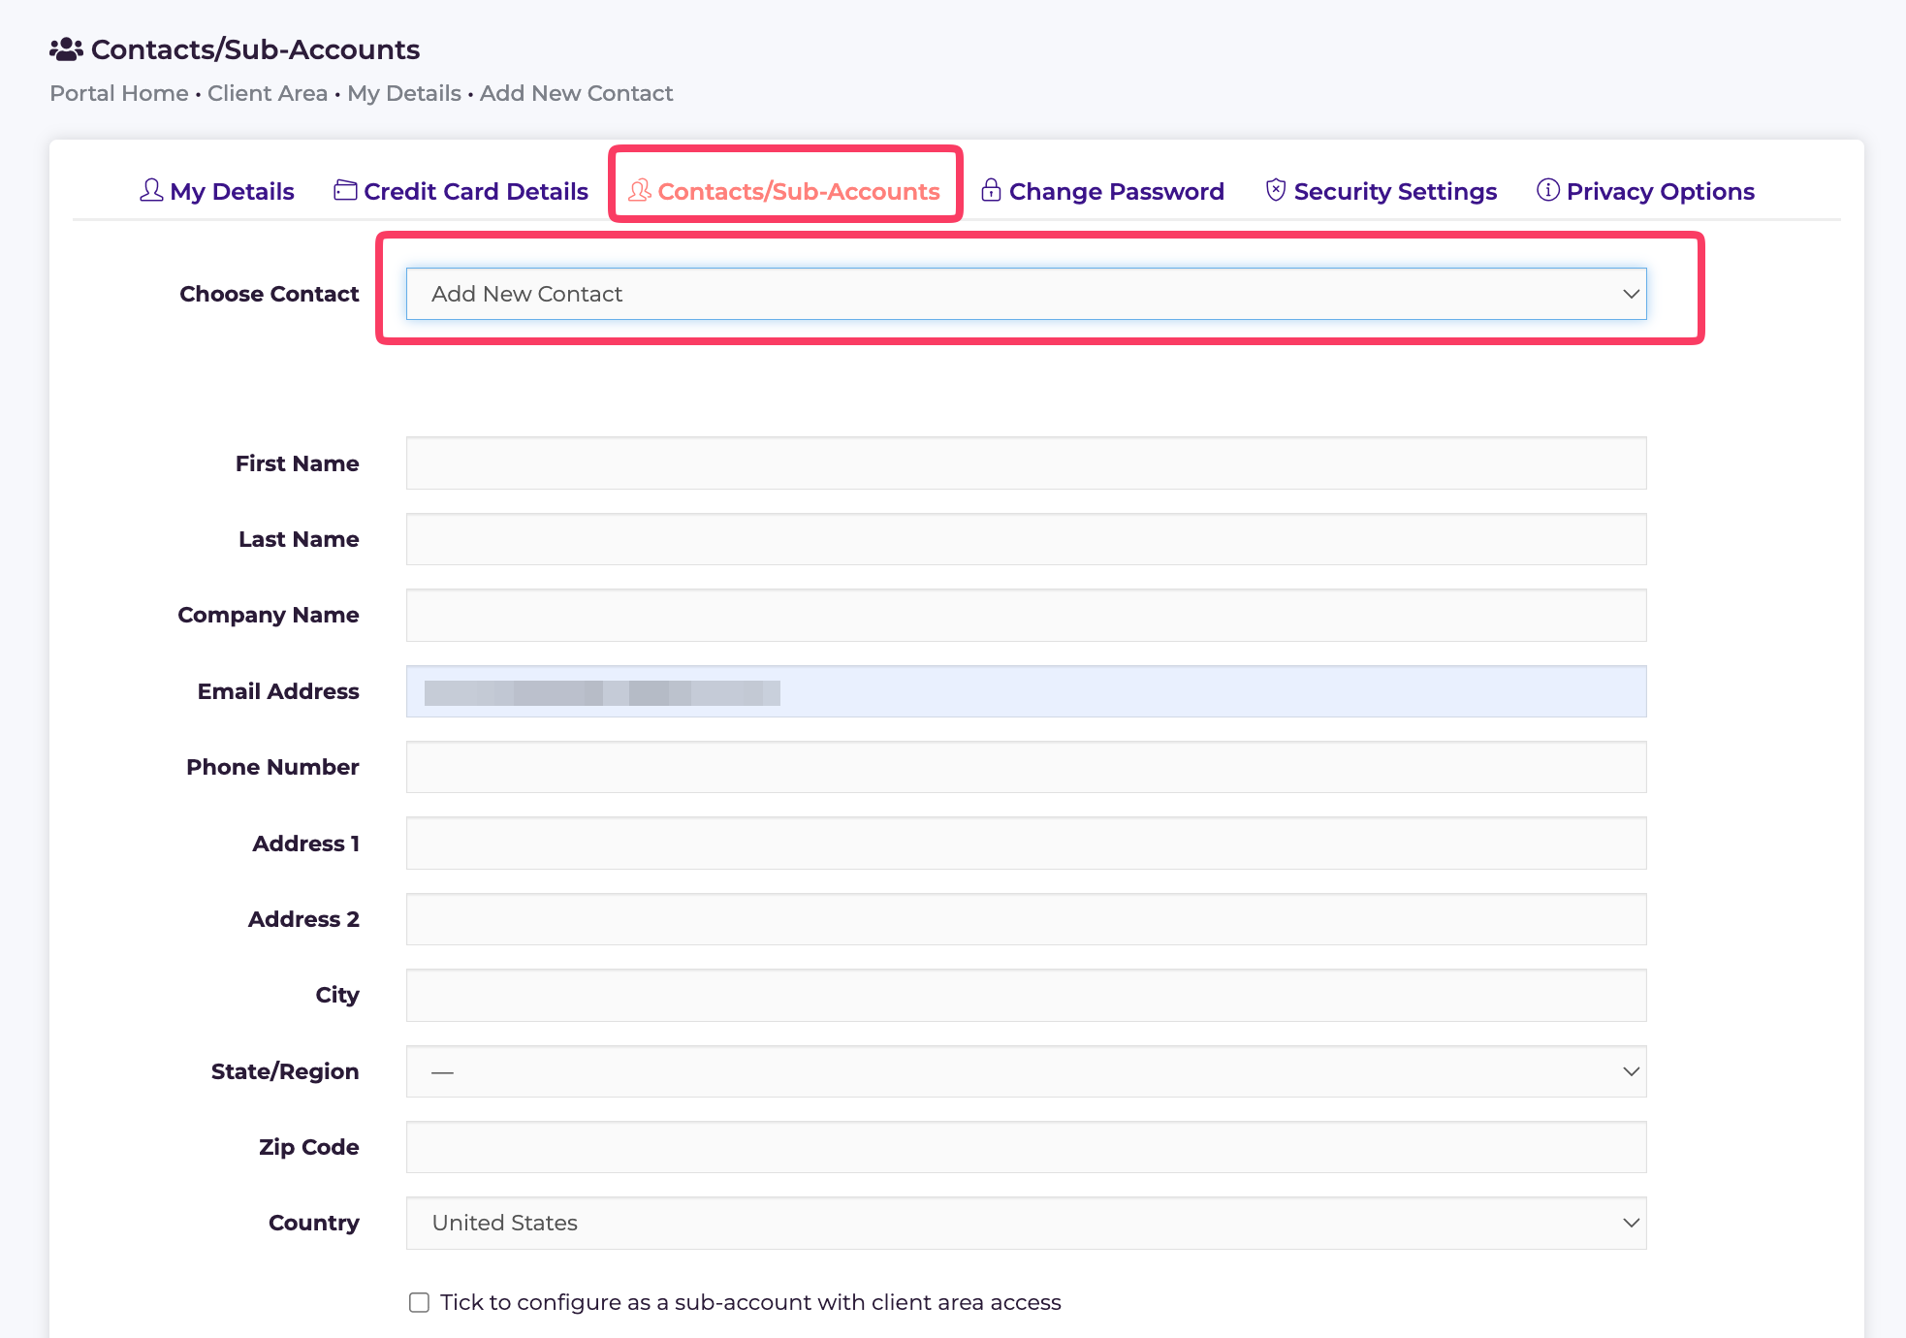
Task: Expand the State/Region dropdown
Action: point(1026,1071)
